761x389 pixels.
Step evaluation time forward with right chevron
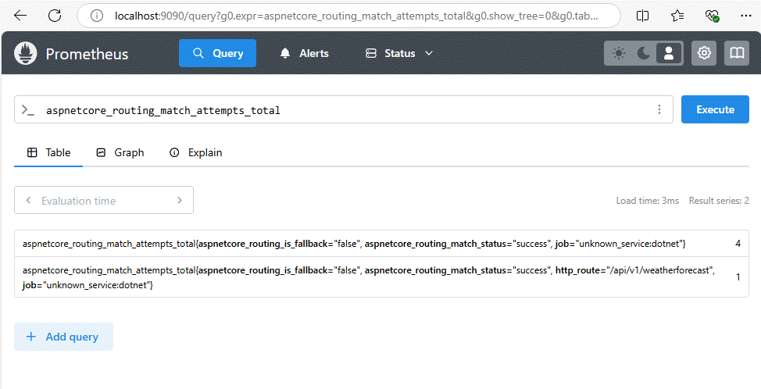[x=180, y=200]
